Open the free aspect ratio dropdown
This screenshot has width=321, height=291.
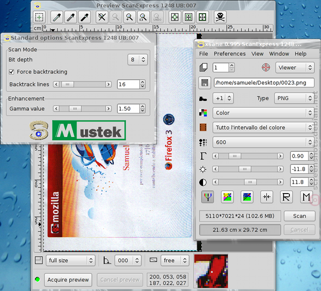175,260
